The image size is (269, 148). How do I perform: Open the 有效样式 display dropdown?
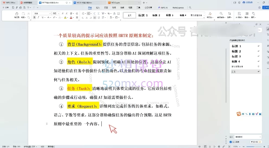pyautogui.click(x=248, y=137)
